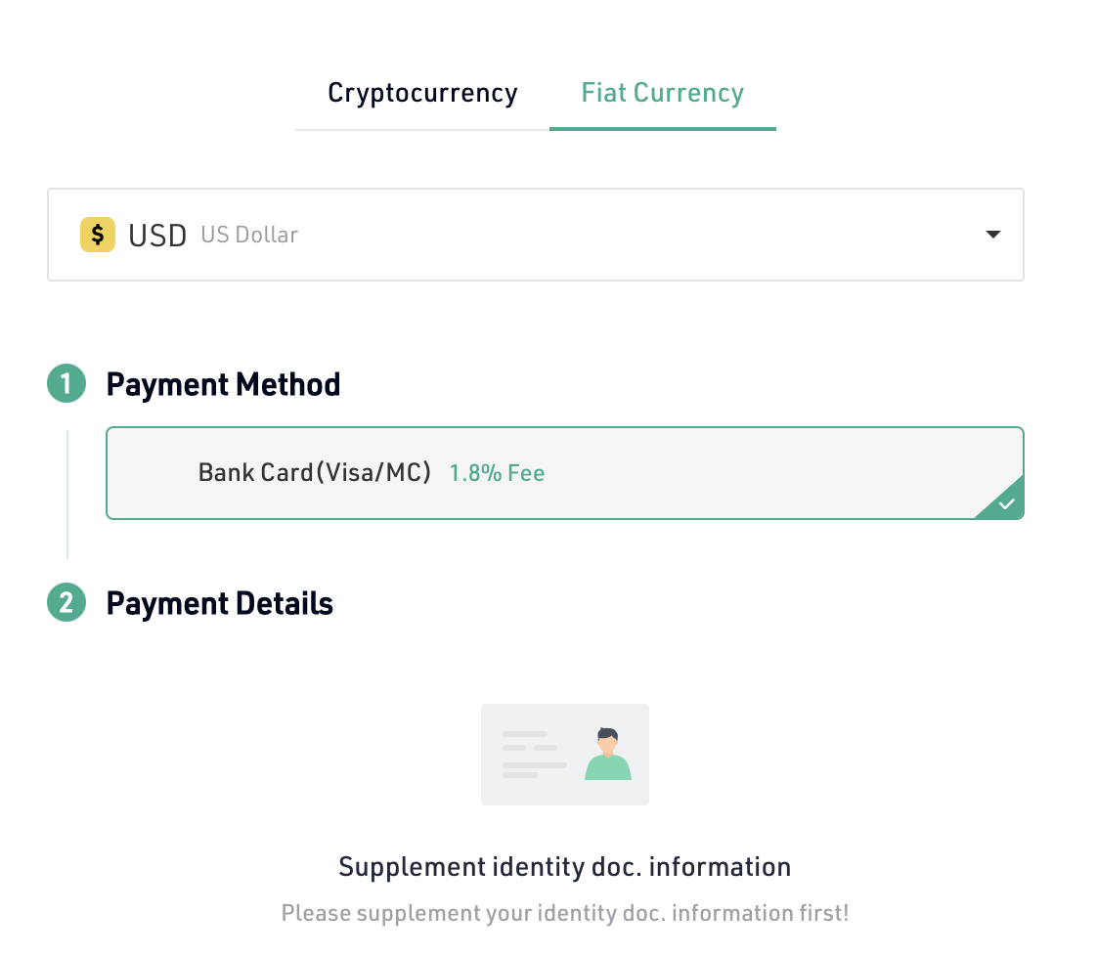Click the 'Please supplement your identity' notice
The width and height of the screenshot is (1097, 956).
coord(564,914)
